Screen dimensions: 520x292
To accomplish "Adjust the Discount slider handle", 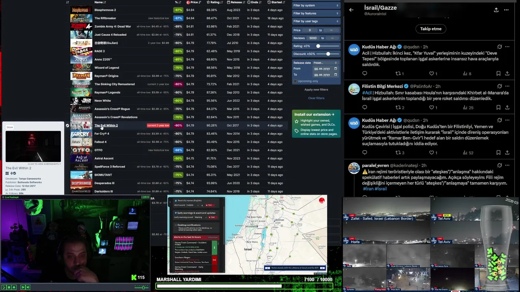I will pos(328,54).
